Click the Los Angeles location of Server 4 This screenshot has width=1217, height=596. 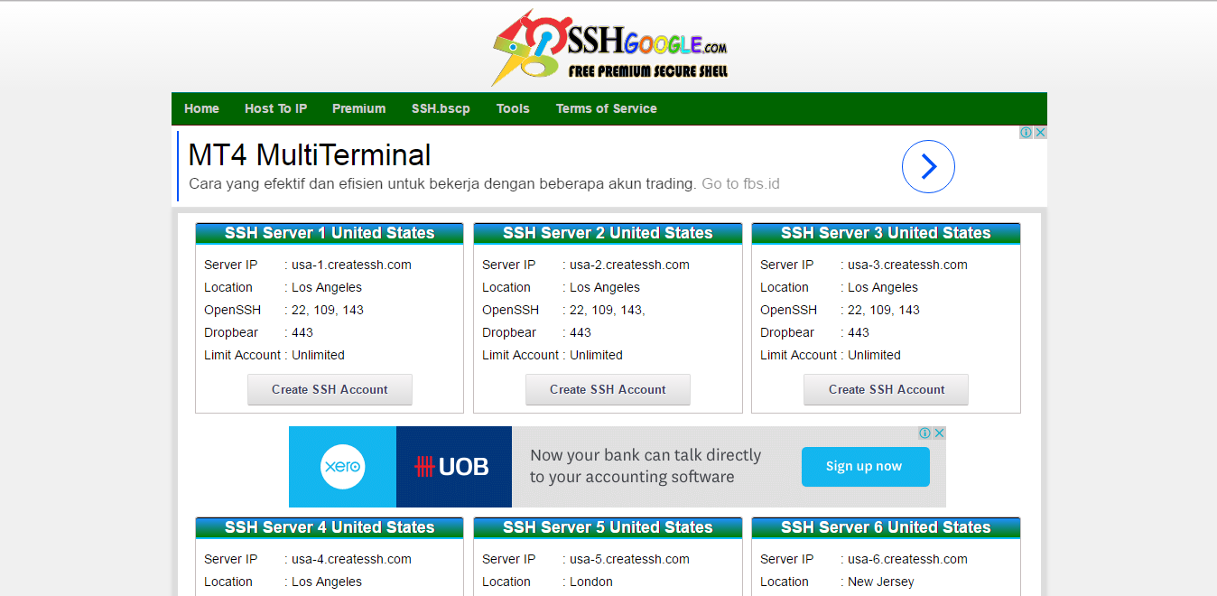327,582
